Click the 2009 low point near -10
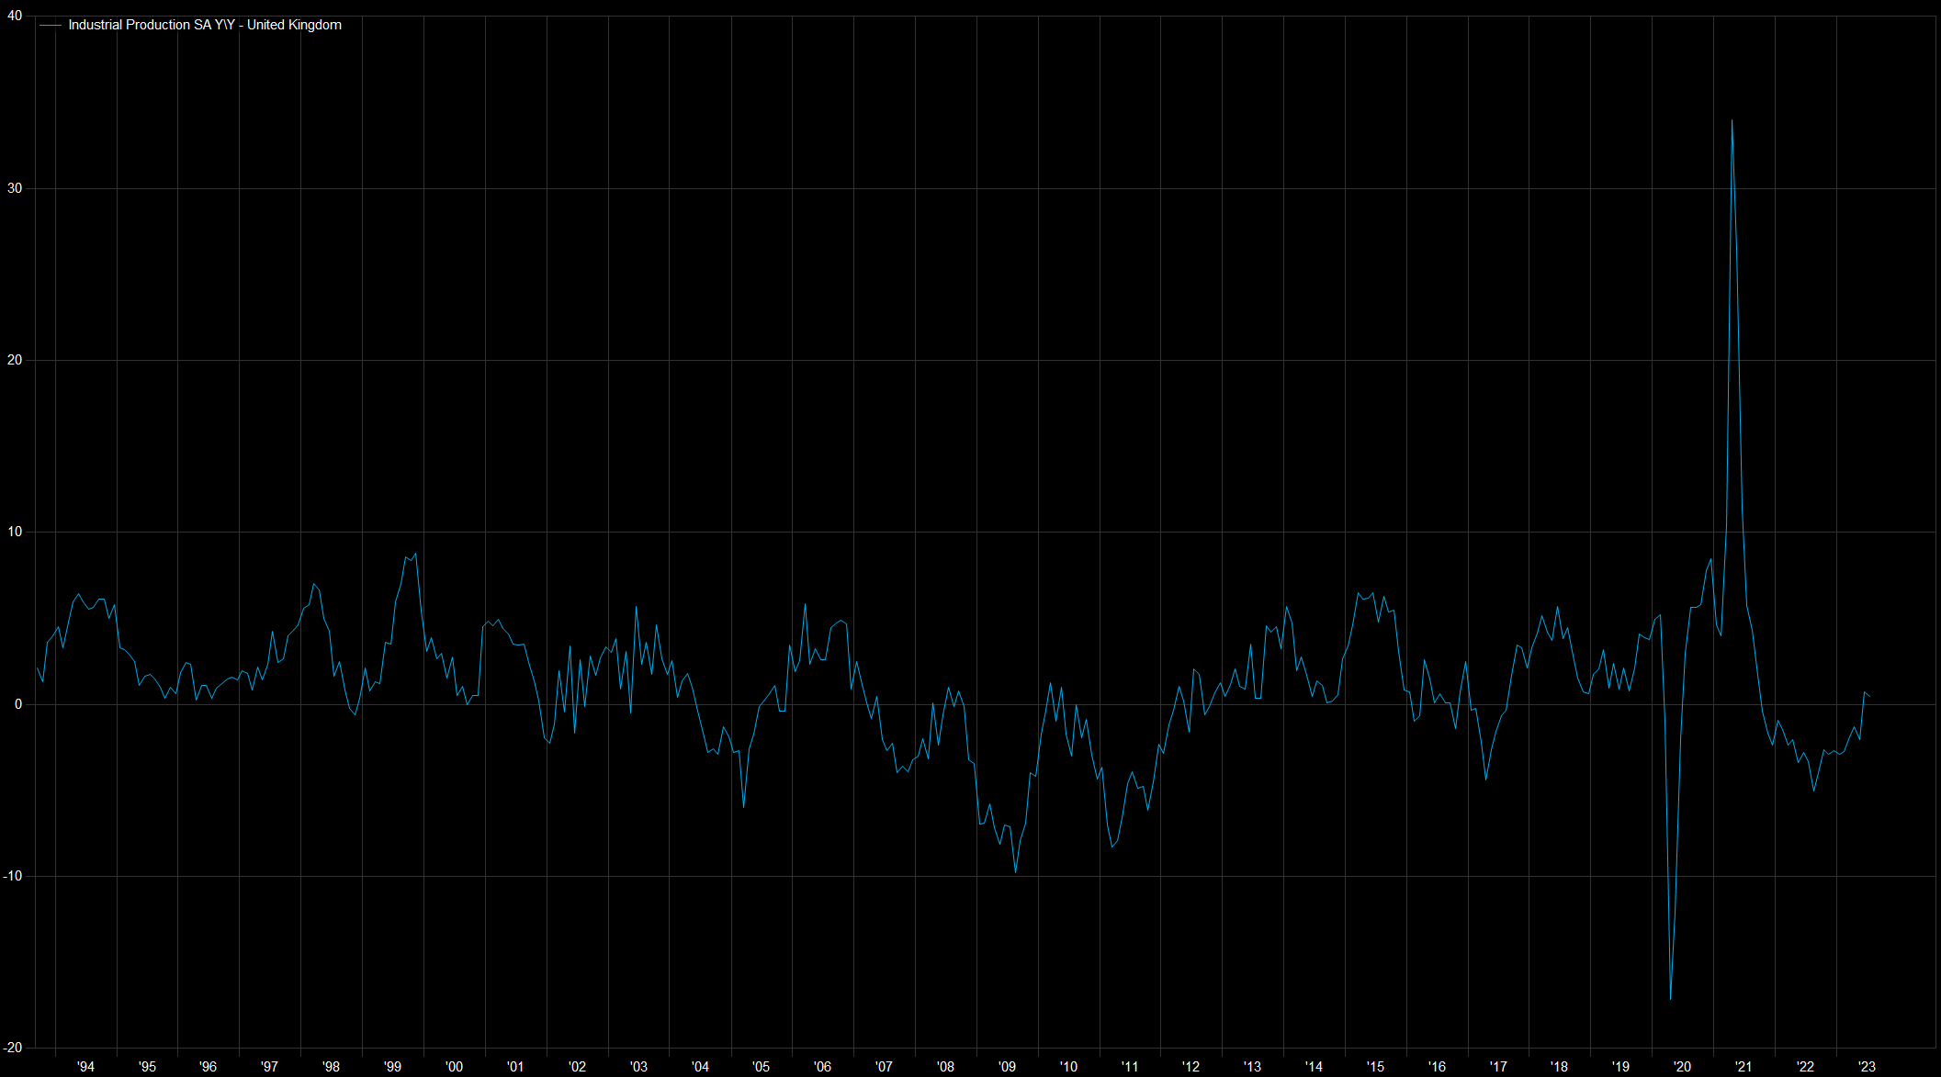 click(1015, 872)
